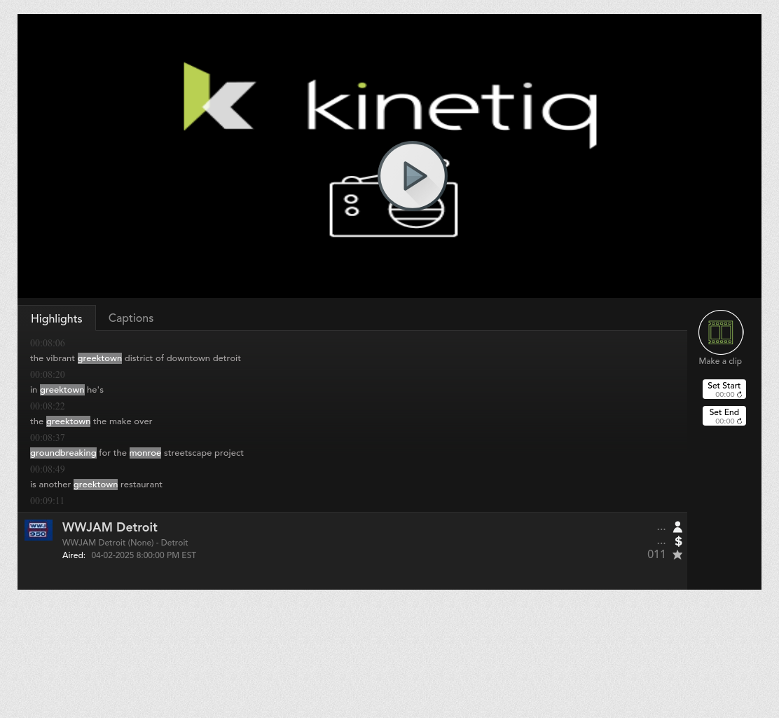Screen dimensions: 779x718
Task: Click the highlighted word 'groundbreaking'
Action: (63, 453)
